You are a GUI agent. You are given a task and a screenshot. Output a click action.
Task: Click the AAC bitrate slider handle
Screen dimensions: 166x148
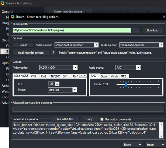(x=126, y=84)
